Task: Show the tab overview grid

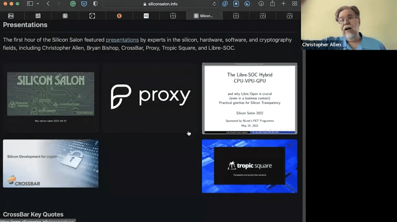Action: 295,4
